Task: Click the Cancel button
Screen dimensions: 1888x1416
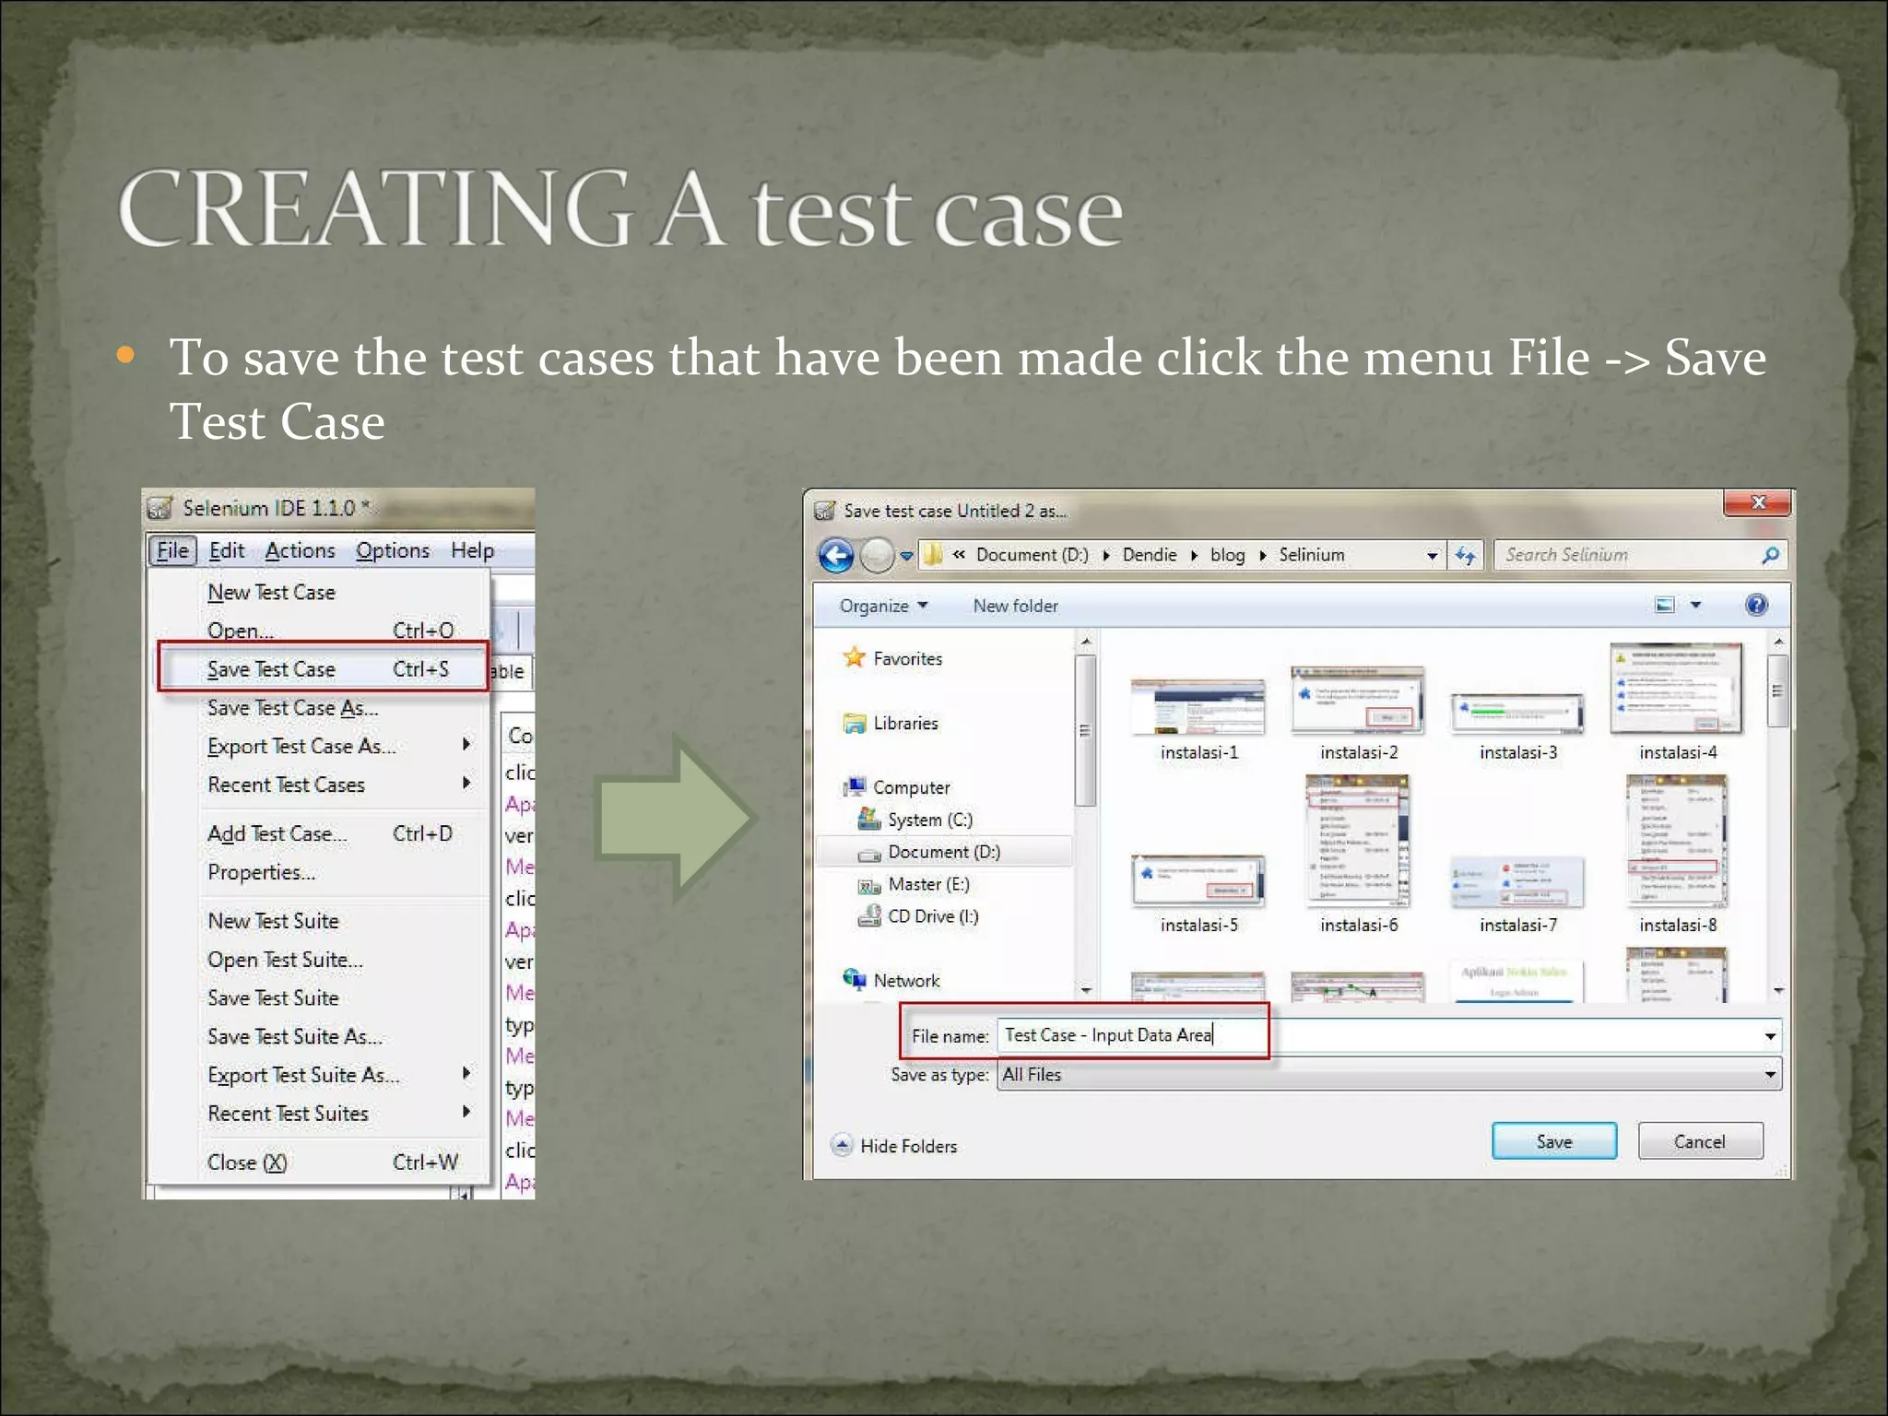Action: pyautogui.click(x=1700, y=1141)
